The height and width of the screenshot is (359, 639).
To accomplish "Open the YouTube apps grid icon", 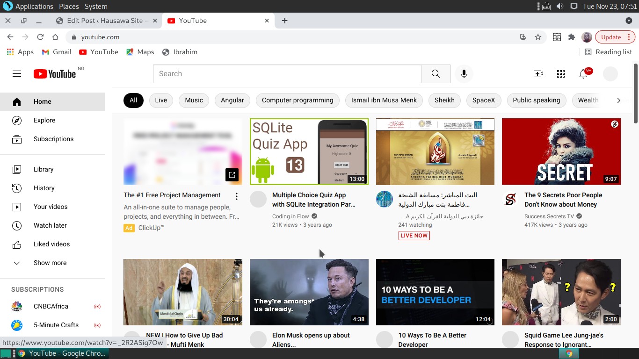I will point(561,74).
